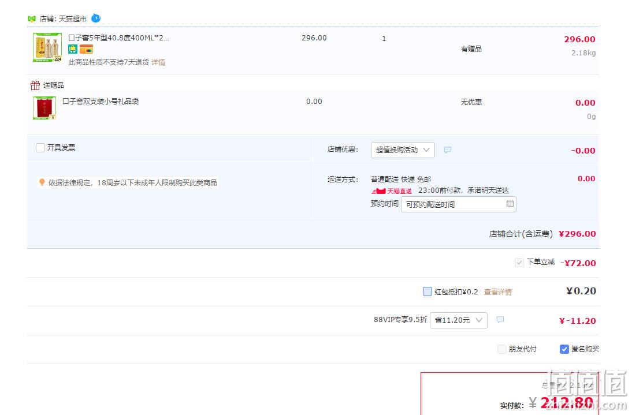Click the green badge icon under product title

(x=73, y=49)
